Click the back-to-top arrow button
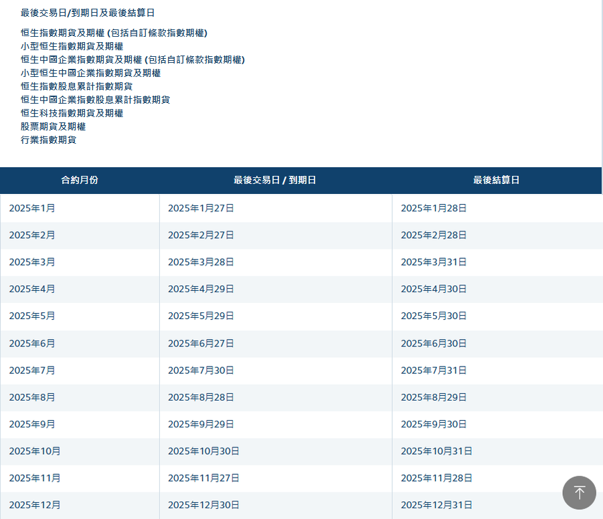Viewport: 603px width, 519px height. pos(579,492)
